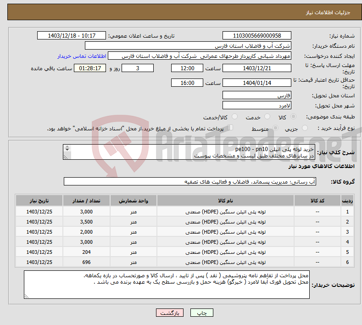The image size is (362, 325).
Task: Click the price validity date 1404/01/14
Action: pos(257,83)
